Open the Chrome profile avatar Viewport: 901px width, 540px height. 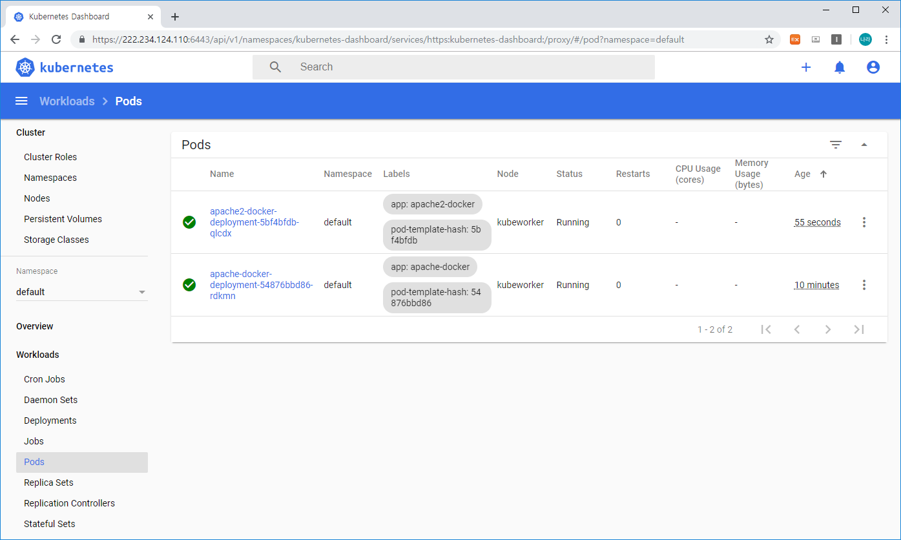coord(865,39)
